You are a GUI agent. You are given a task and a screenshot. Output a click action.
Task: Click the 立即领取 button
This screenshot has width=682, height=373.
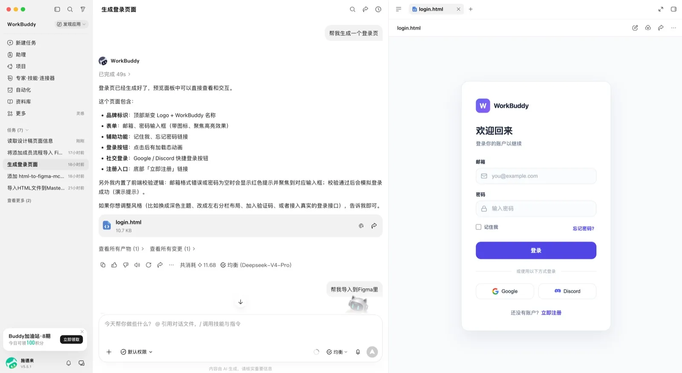pyautogui.click(x=72, y=339)
